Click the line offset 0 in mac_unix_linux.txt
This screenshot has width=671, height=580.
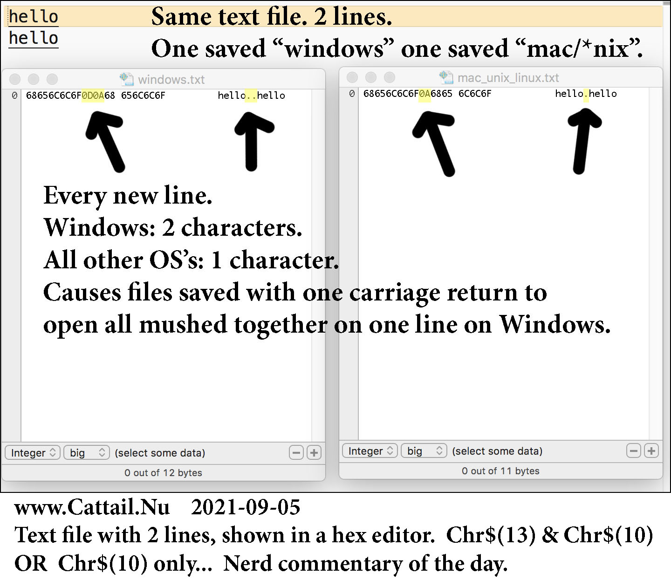pyautogui.click(x=352, y=94)
